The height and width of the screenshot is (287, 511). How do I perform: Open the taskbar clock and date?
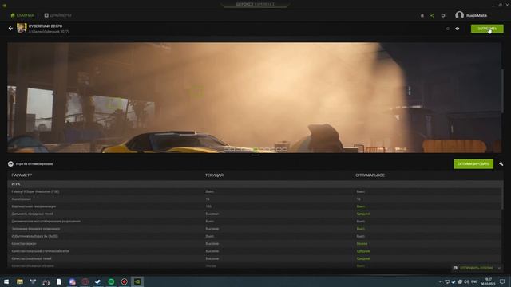(x=488, y=281)
